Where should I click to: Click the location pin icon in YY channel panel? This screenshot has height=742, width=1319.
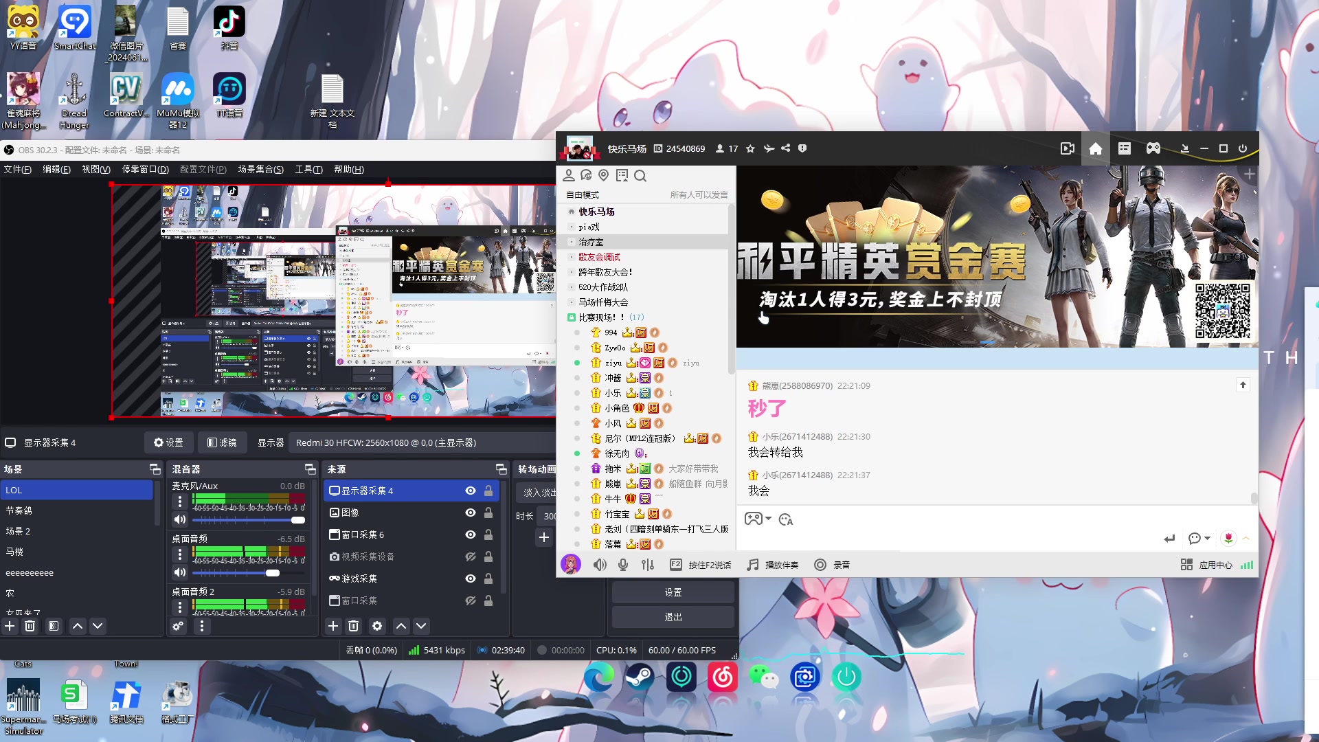pos(604,176)
